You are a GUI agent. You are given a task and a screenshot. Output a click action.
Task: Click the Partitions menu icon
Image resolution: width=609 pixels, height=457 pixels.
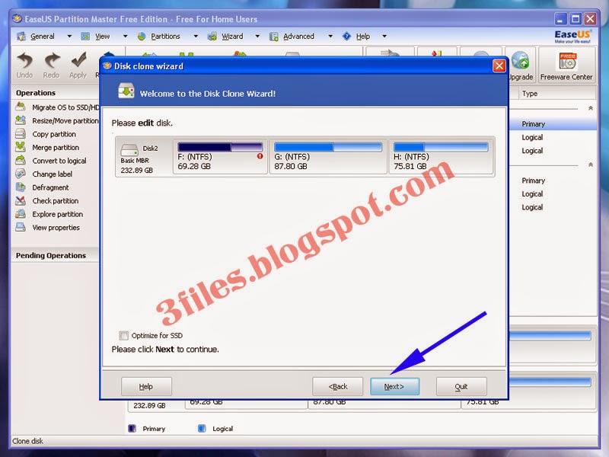pyautogui.click(x=142, y=37)
